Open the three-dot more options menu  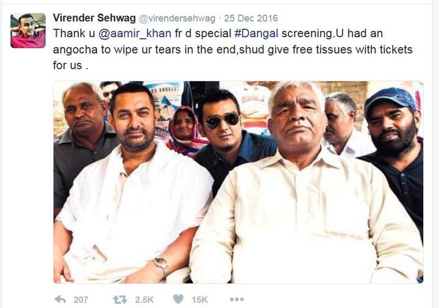tap(237, 299)
